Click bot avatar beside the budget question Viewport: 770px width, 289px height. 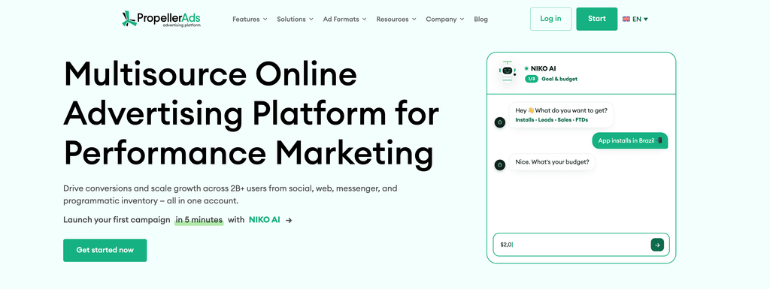pyautogui.click(x=500, y=165)
